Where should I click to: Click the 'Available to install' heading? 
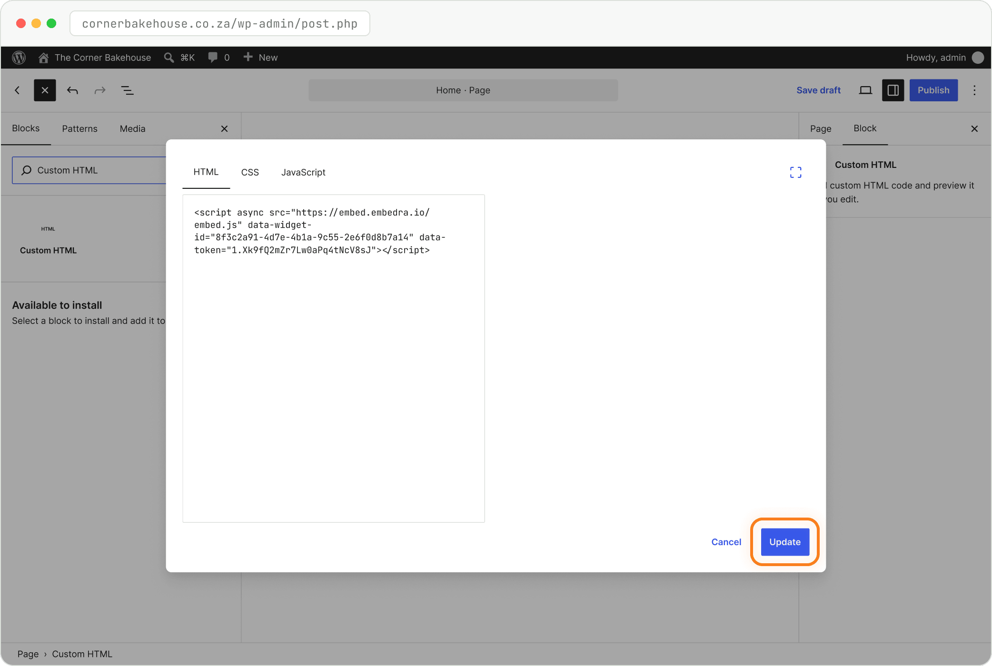click(x=57, y=305)
